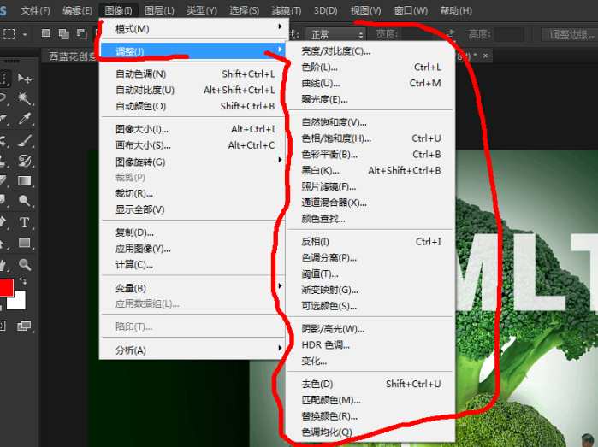This screenshot has width=598, height=447.
Task: Click the 宽度 width input field
Action: pos(421,35)
